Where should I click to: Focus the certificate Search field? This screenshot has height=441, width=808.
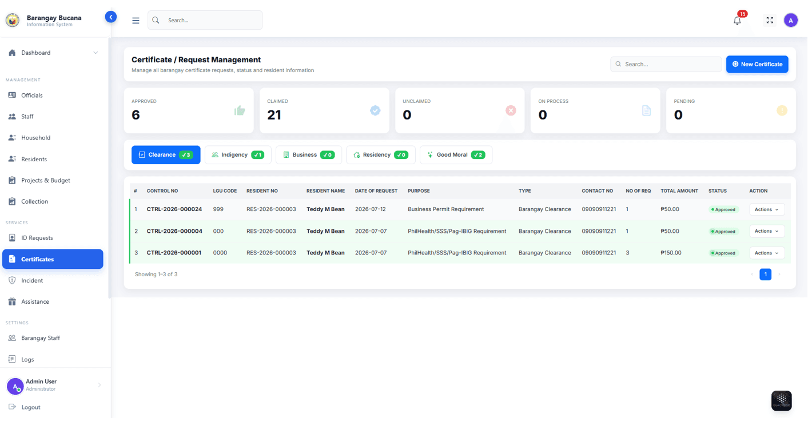(666, 64)
